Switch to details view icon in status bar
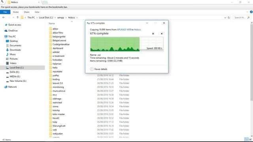This screenshot has height=142, width=253. 246,139
